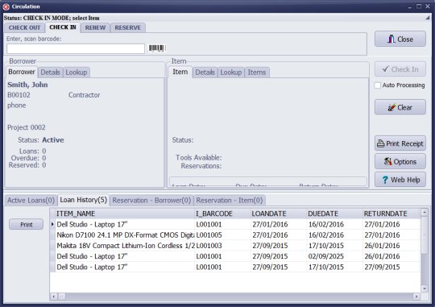Open the RESERVE tab
Image resolution: width=435 pixels, height=307 pixels.
(x=128, y=27)
